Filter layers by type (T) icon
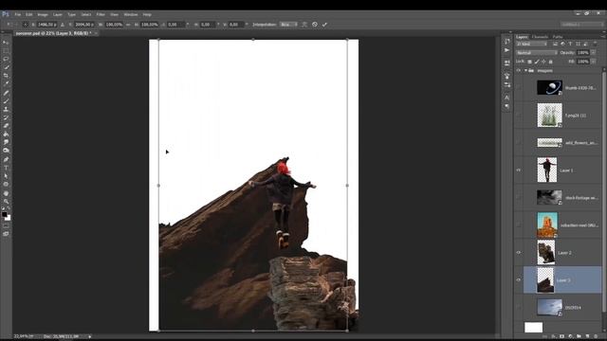Screen dimensions: 607x341 click(x=570, y=45)
